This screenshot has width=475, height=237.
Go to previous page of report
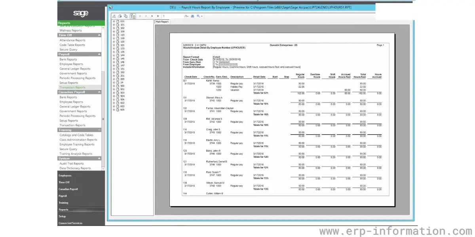pyautogui.click(x=146, y=16)
